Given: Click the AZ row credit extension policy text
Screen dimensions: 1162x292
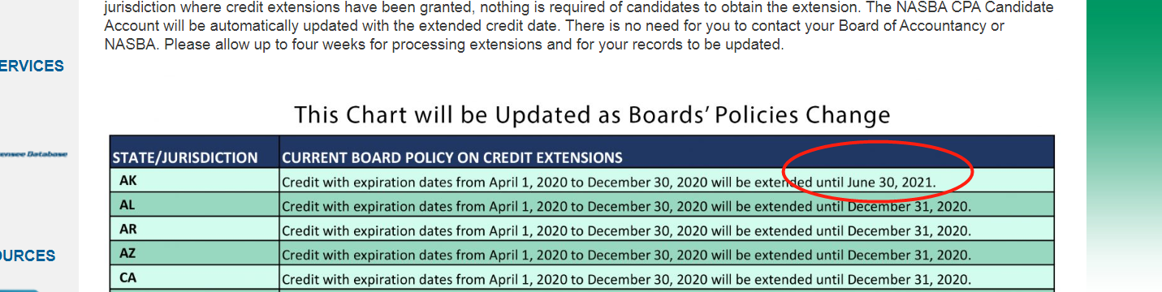Looking at the screenshot, I should pyautogui.click(x=626, y=255).
